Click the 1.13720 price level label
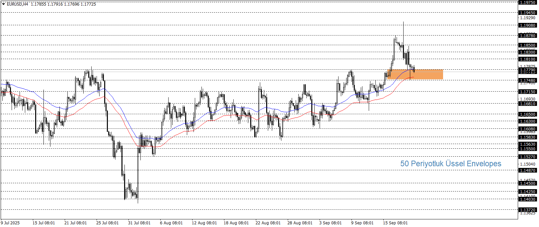Viewport: 539px width, 227px height. [x=527, y=210]
